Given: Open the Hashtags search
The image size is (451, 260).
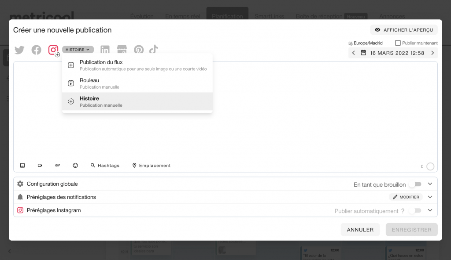Looking at the screenshot, I should (x=105, y=166).
